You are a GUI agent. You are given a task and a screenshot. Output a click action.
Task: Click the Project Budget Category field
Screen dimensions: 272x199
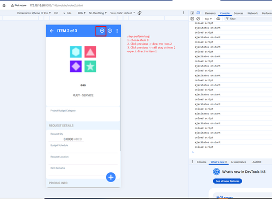point(83,114)
